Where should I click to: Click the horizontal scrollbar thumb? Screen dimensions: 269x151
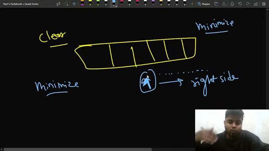coord(78,149)
